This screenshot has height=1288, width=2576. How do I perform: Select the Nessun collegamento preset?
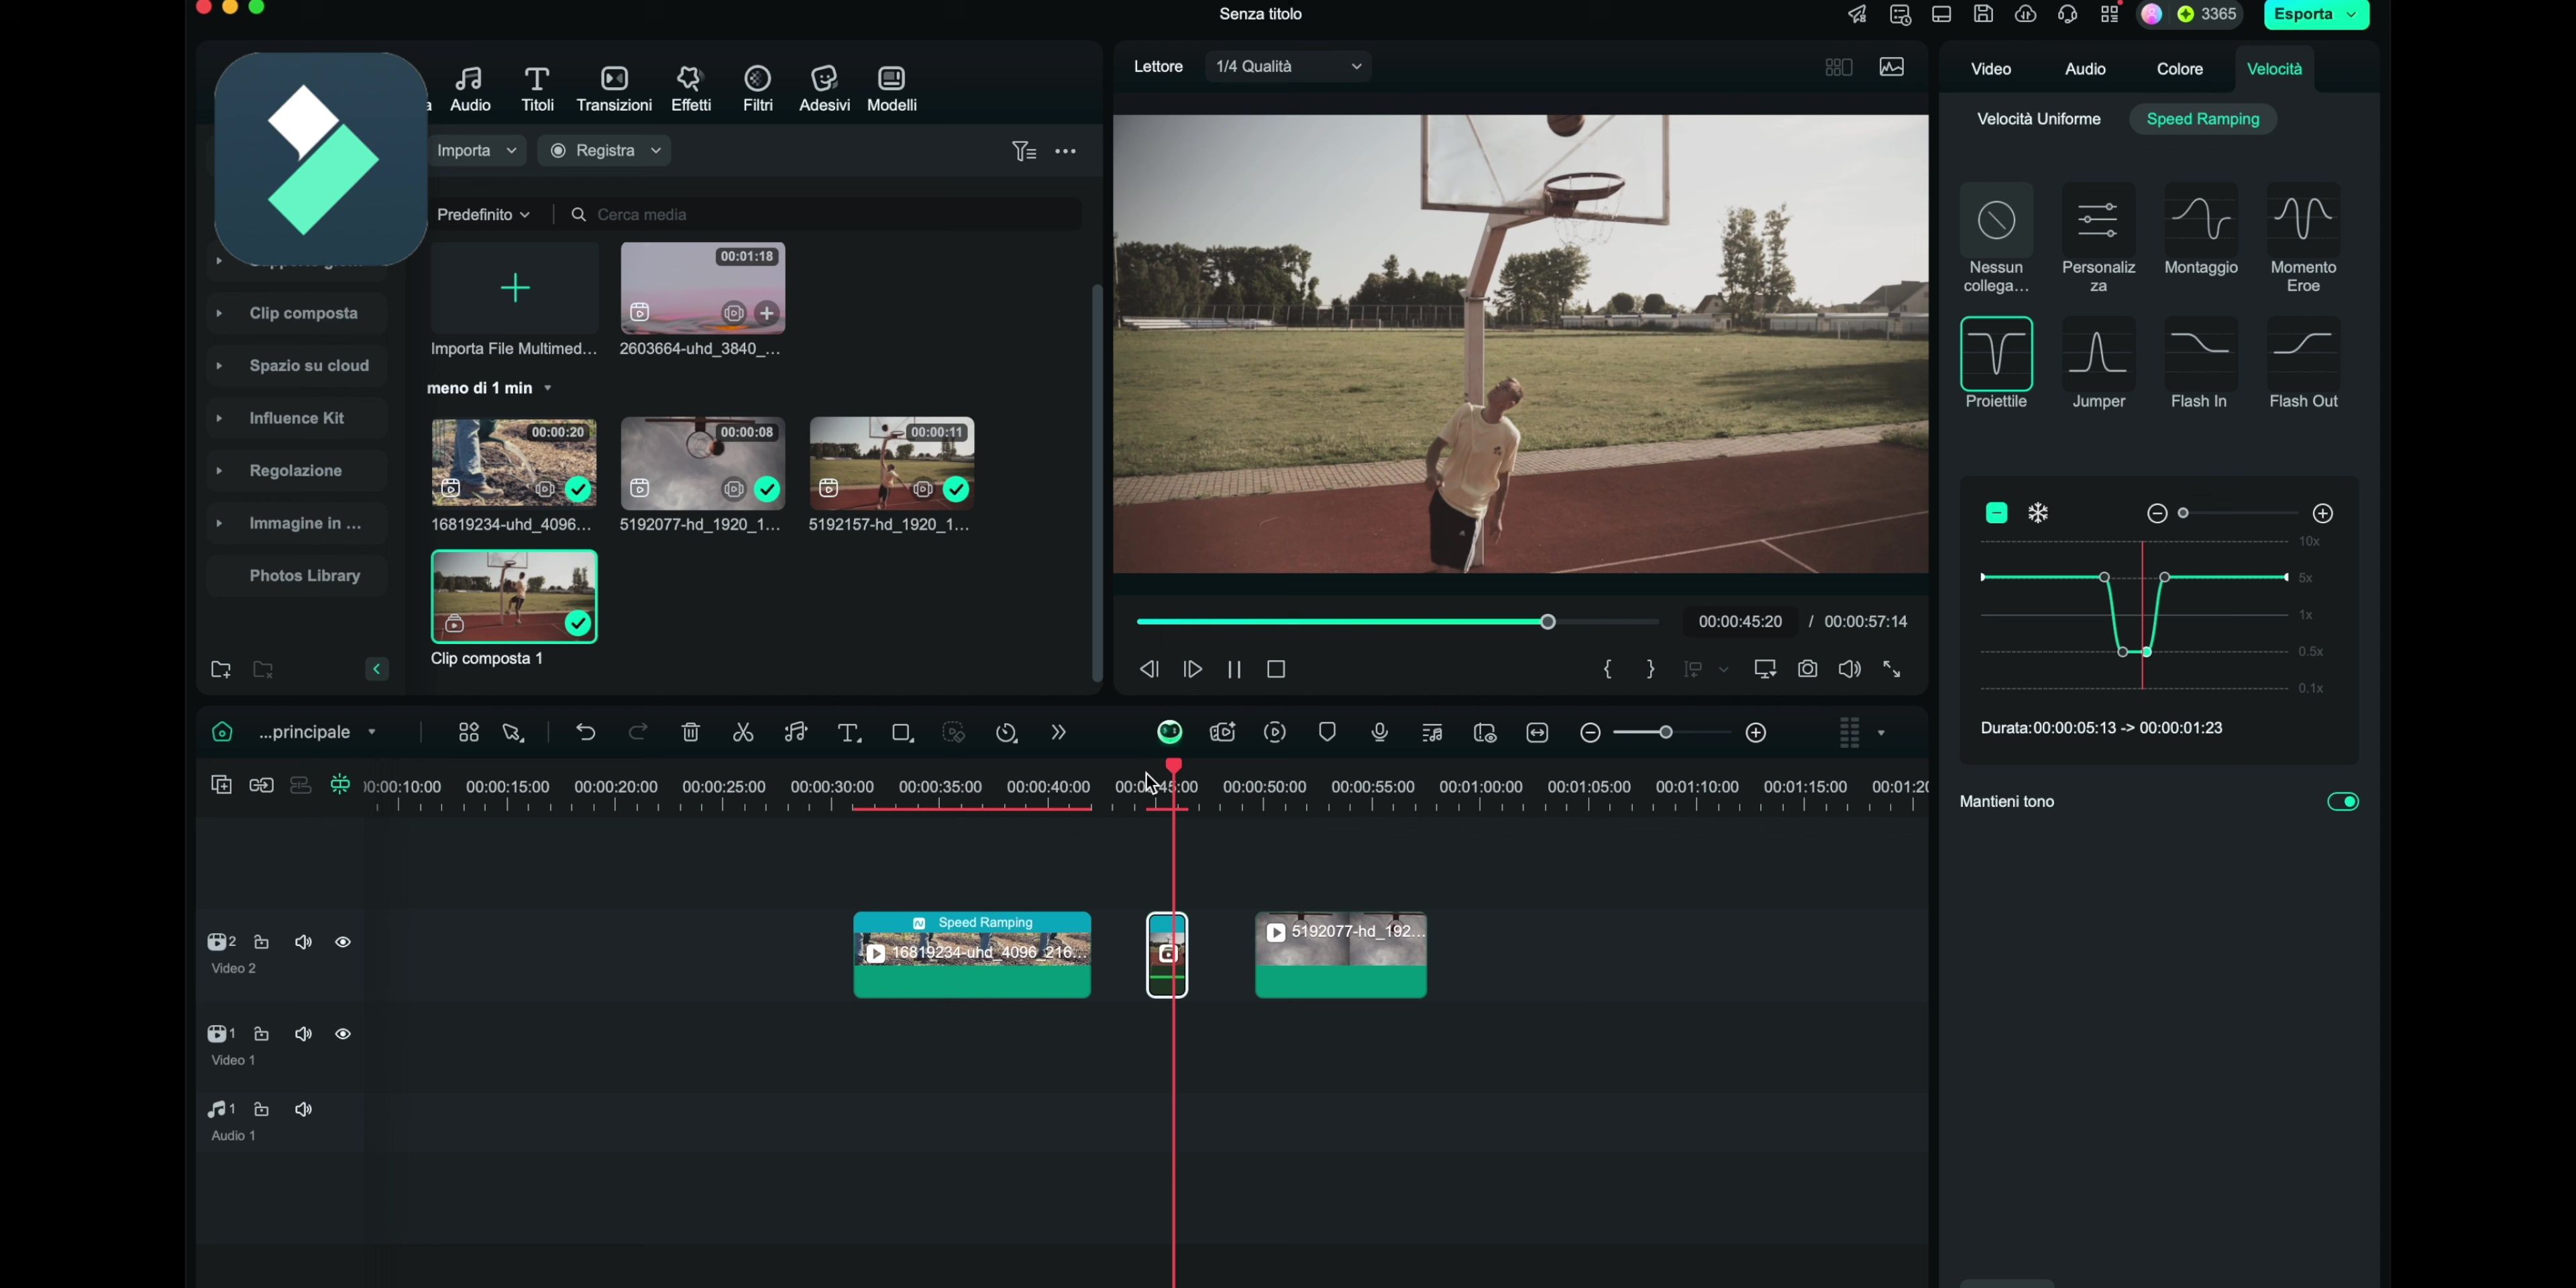[x=1995, y=238]
